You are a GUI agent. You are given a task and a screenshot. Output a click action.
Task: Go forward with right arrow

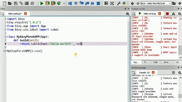[138, 3]
